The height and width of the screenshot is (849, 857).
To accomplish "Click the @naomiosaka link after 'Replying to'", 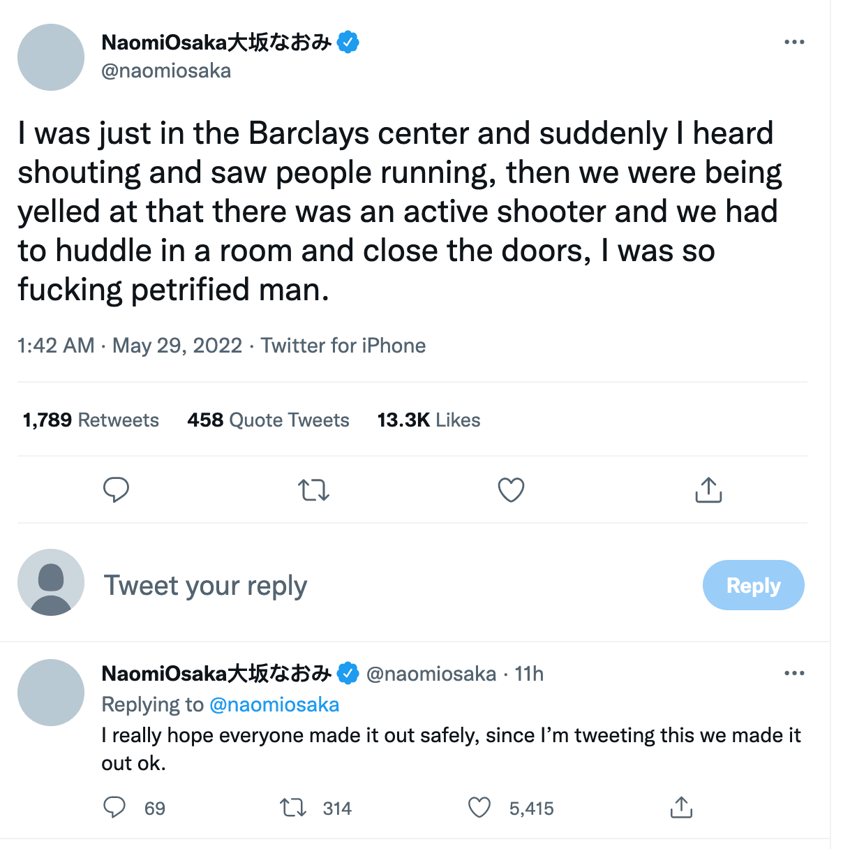I will pyautogui.click(x=274, y=704).
